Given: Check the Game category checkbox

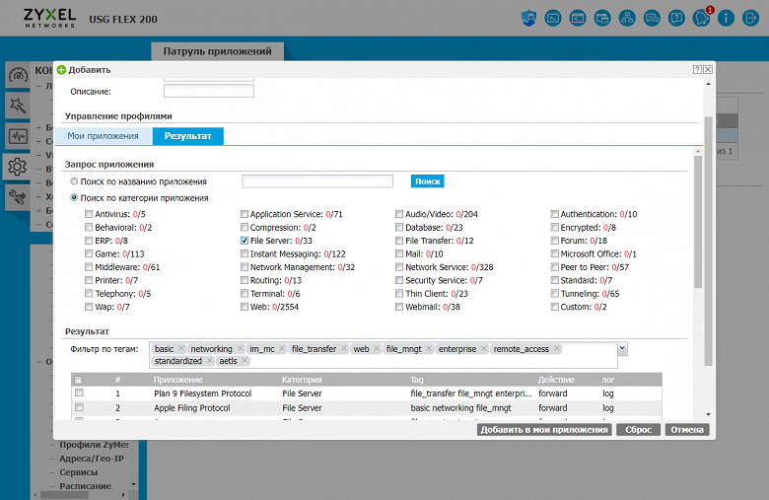Looking at the screenshot, I should 89,253.
